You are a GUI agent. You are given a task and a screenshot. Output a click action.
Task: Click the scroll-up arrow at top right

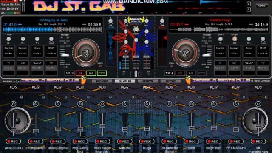coord(249,4)
